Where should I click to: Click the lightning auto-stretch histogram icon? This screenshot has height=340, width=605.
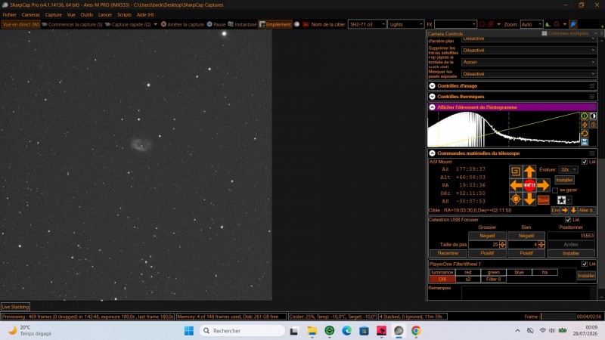click(x=585, y=125)
